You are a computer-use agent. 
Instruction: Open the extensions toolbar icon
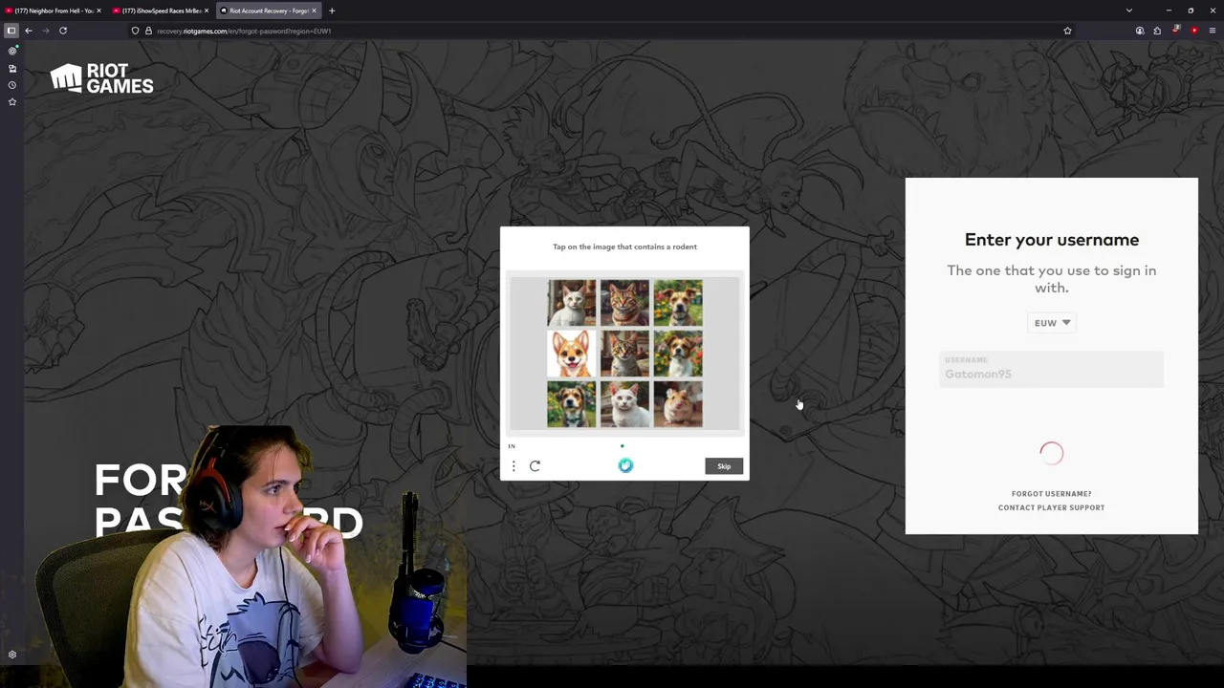click(1157, 31)
